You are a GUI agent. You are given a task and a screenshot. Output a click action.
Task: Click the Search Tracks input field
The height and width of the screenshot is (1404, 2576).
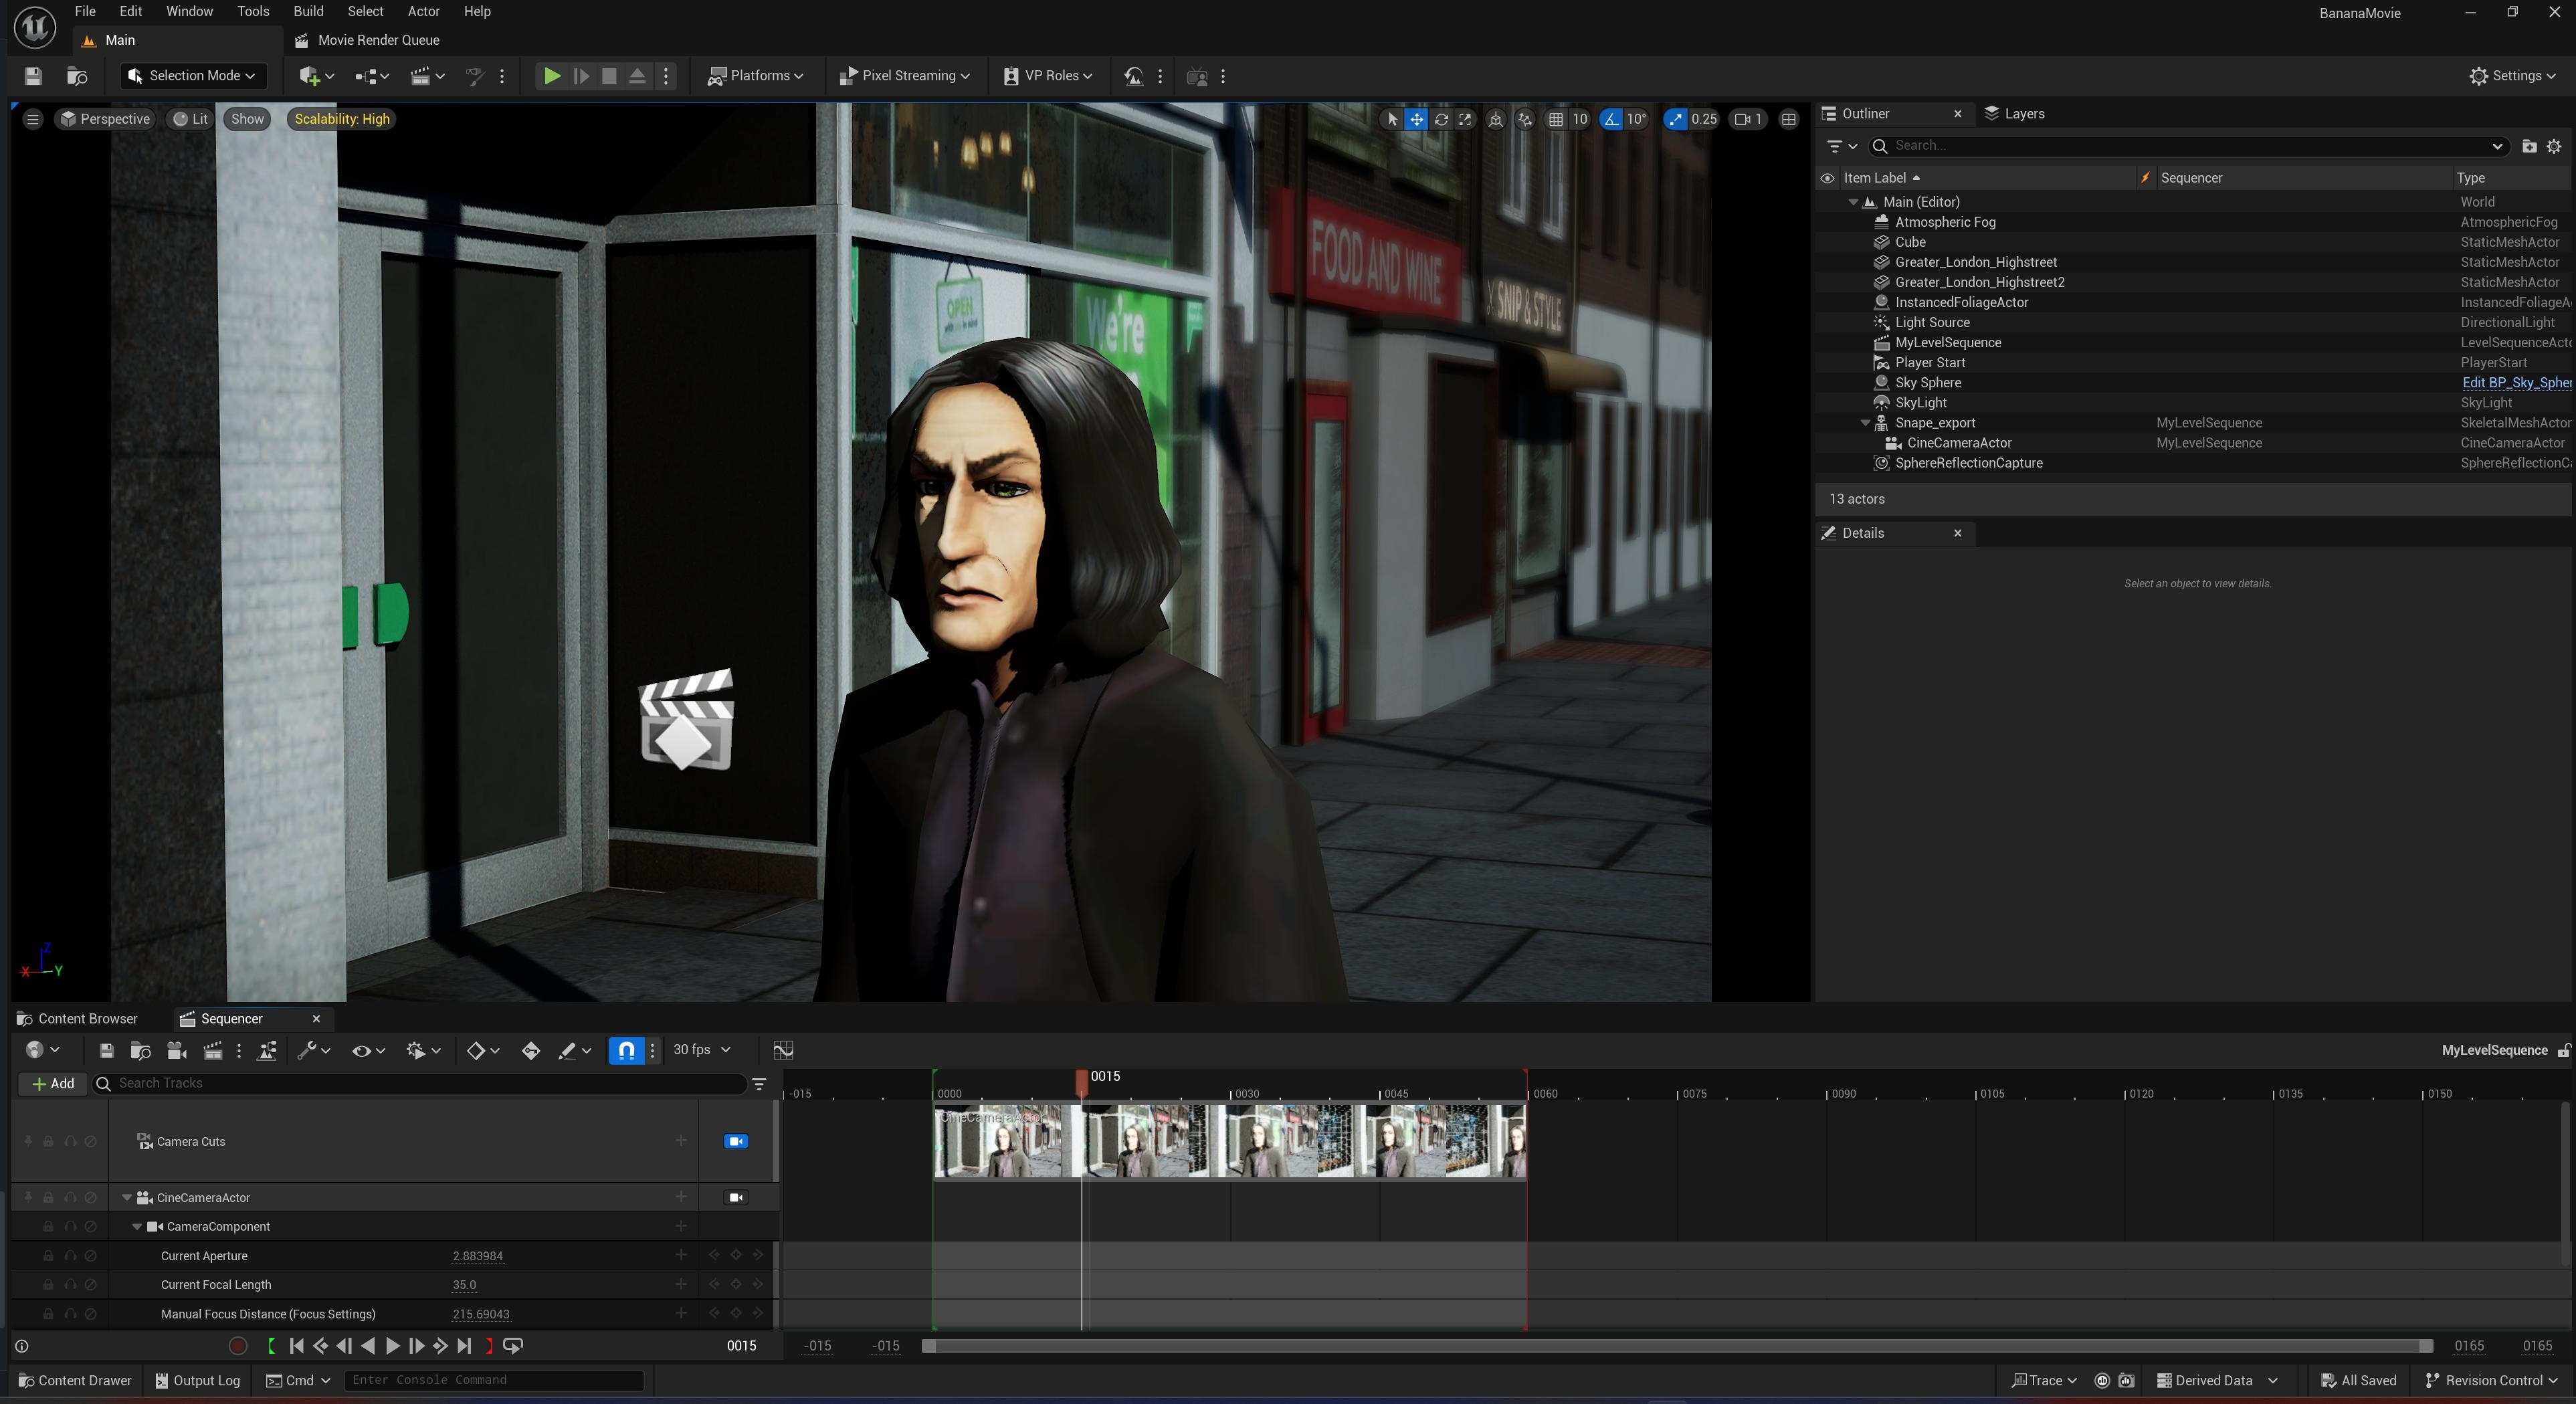pos(420,1084)
